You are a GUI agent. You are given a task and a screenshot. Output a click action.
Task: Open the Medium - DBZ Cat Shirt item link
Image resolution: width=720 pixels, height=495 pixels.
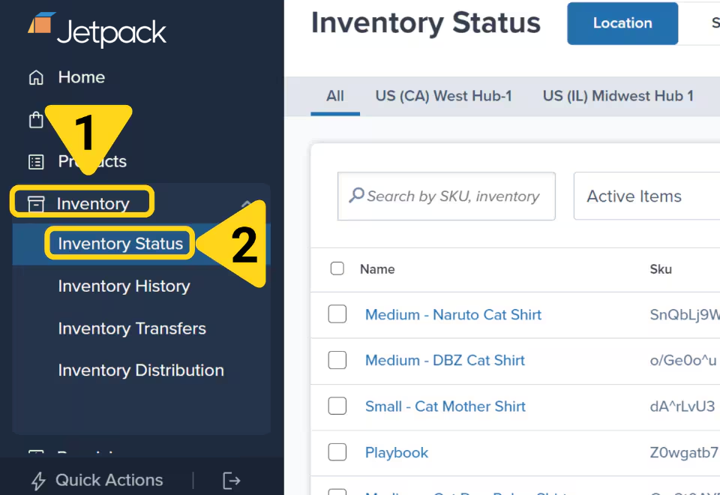445,361
